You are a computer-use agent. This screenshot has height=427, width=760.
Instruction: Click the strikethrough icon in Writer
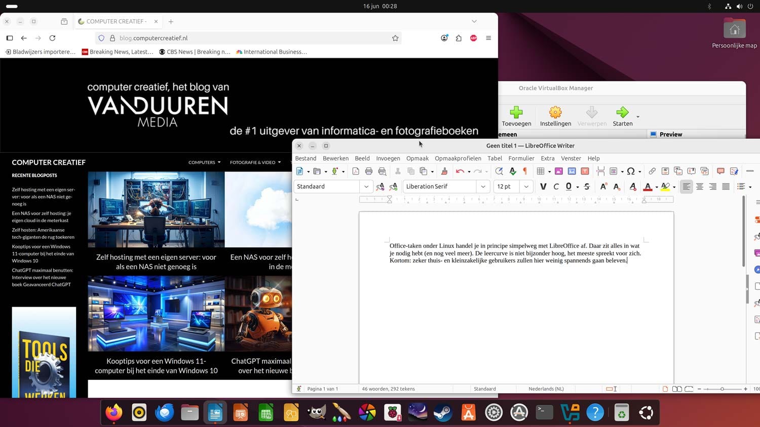(587, 187)
